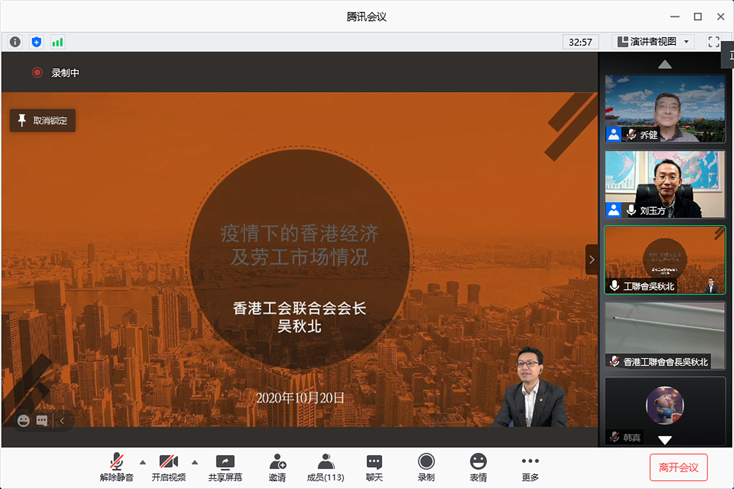Go to next slide with the chevron

click(x=592, y=259)
